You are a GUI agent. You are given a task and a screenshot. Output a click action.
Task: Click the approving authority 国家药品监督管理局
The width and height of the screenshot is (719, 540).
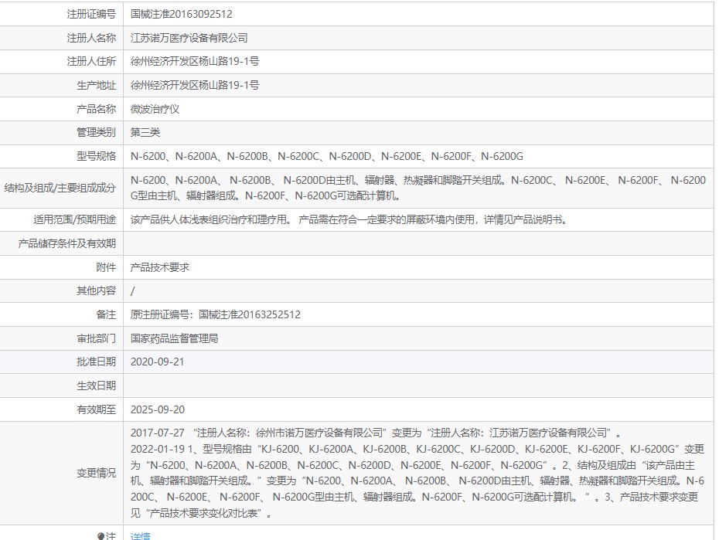174,338
